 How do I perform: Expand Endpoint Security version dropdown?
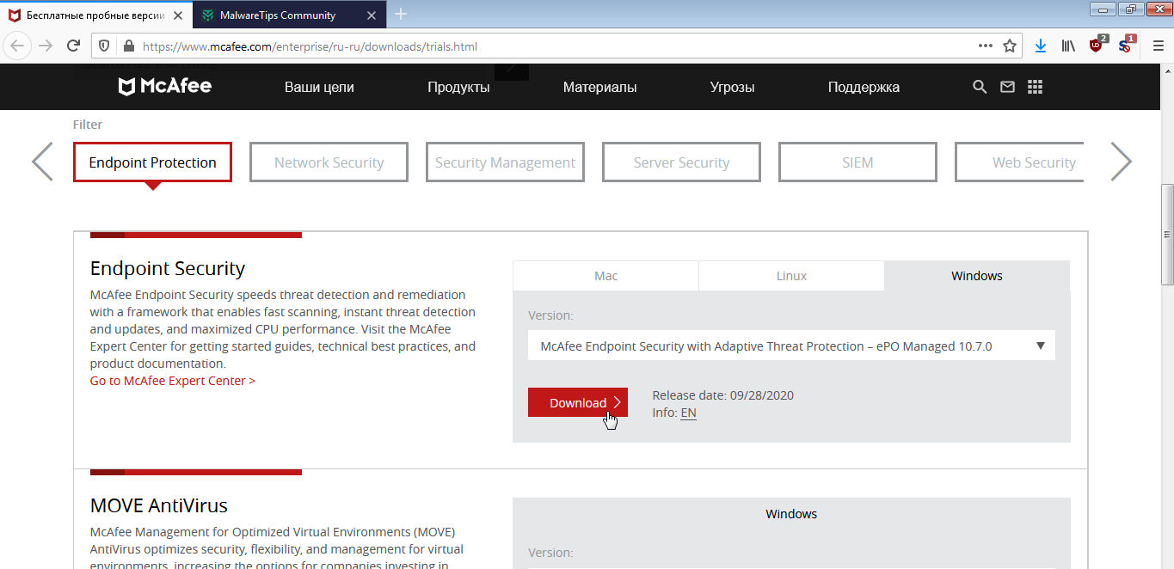pos(791,346)
